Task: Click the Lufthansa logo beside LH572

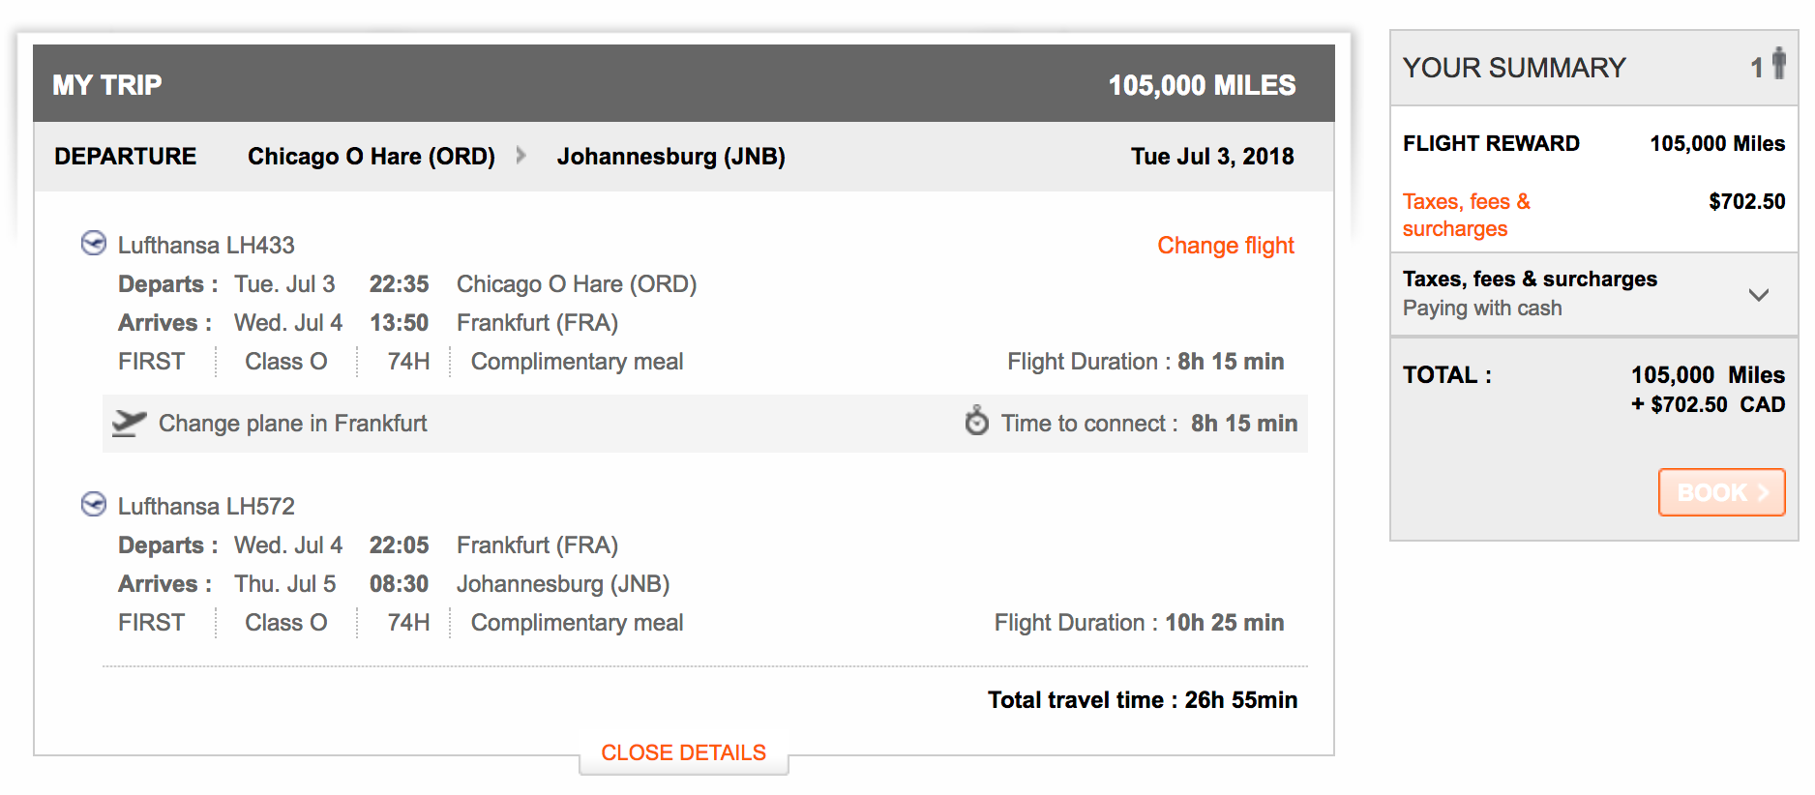Action: click(94, 504)
